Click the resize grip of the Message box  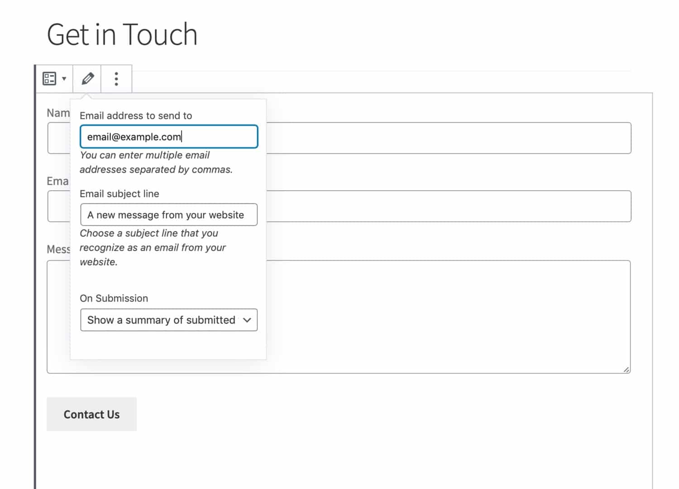[x=627, y=370]
